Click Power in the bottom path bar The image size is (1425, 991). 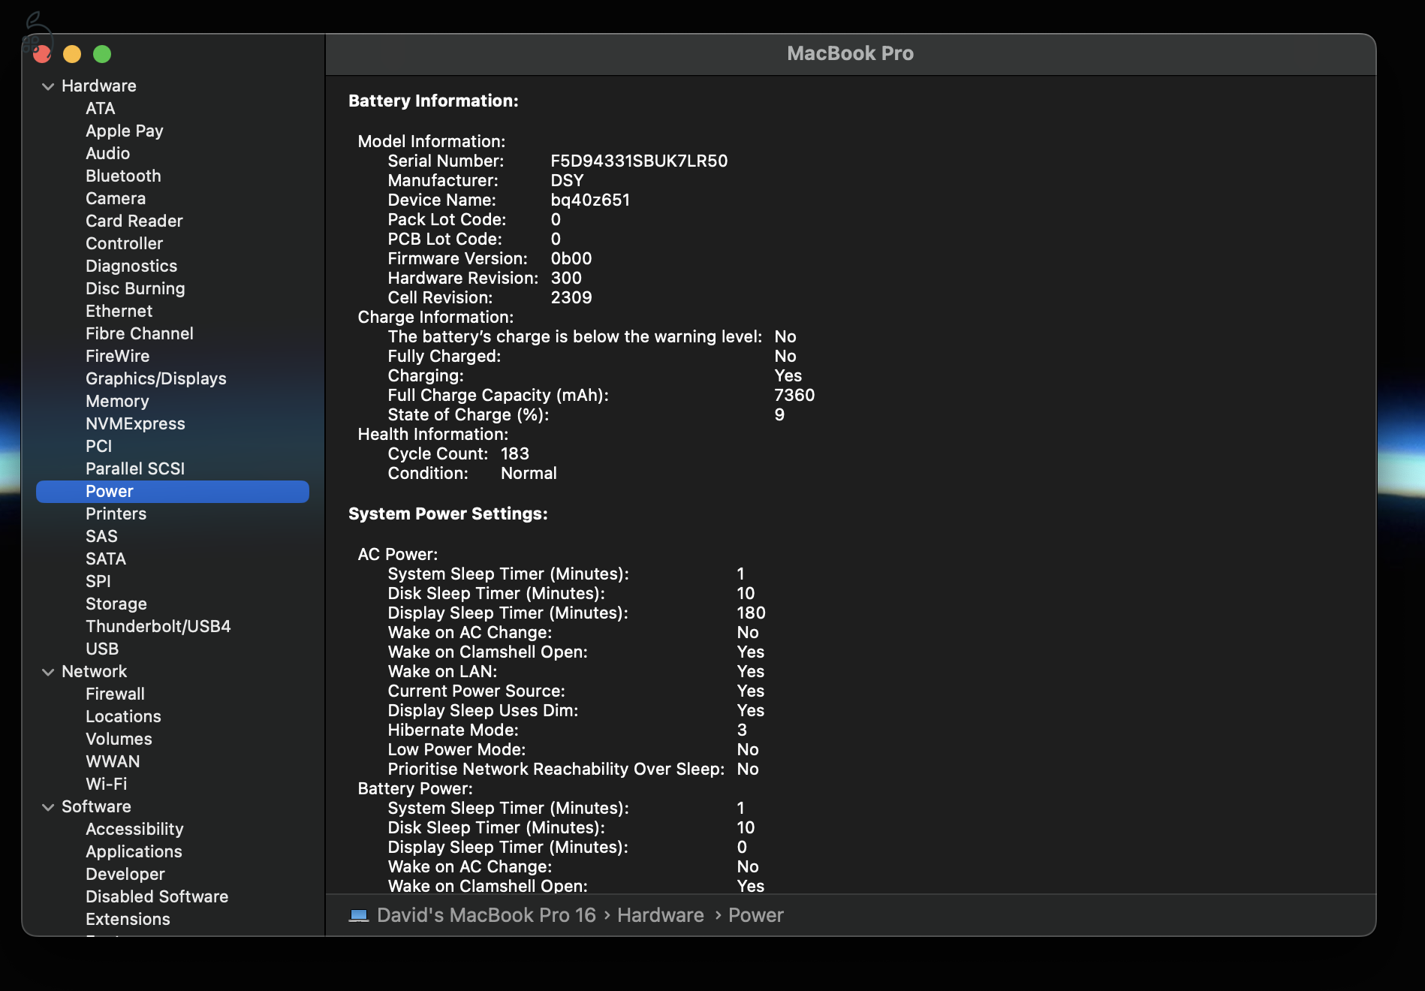(756, 915)
